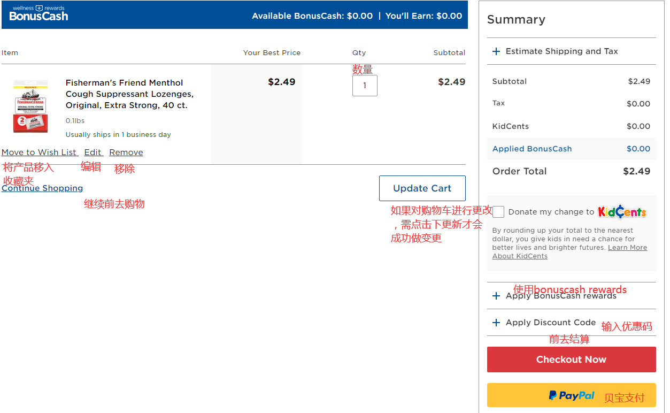Click the Edit link for the item
Viewport: 670px width, 413px height.
point(93,152)
